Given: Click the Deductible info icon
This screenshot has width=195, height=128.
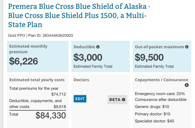Looking at the screenshot, I should (x=98, y=47).
